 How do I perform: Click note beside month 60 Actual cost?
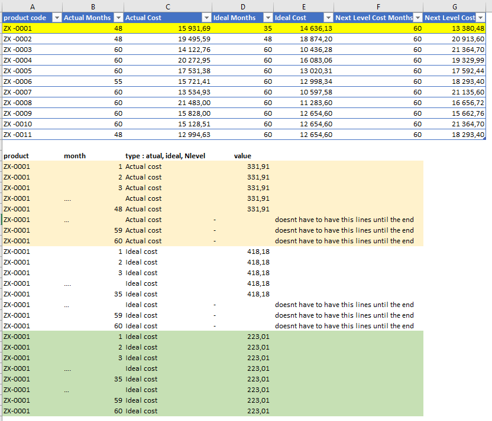point(344,241)
